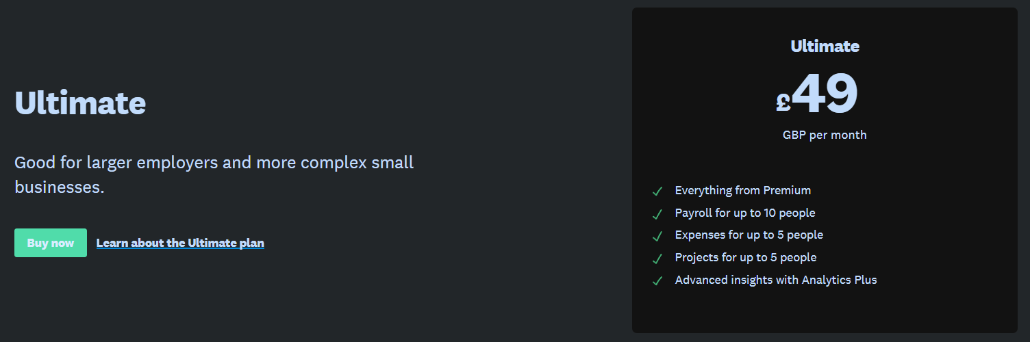
Task: Select the Projects for up to 5 people text
Action: coord(746,257)
